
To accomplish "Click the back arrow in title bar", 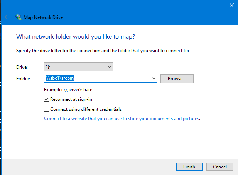I will coord(7,17).
